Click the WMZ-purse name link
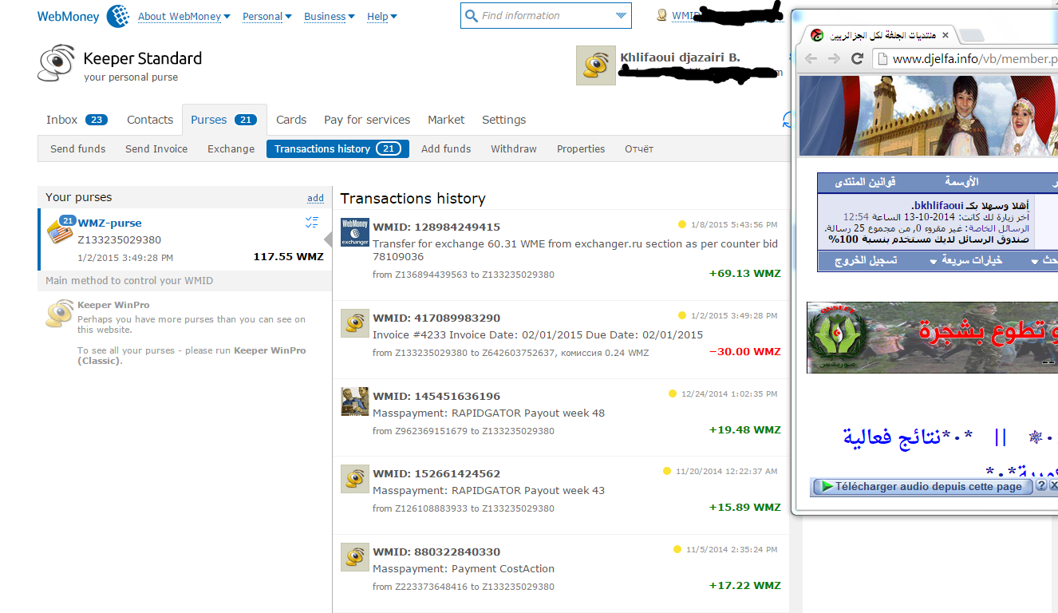 [110, 223]
